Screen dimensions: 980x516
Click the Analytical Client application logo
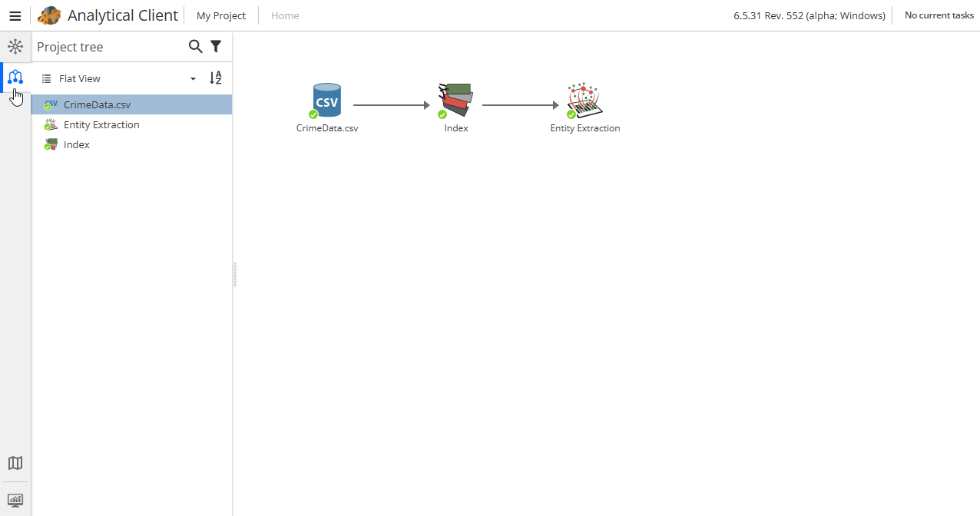[x=48, y=15]
